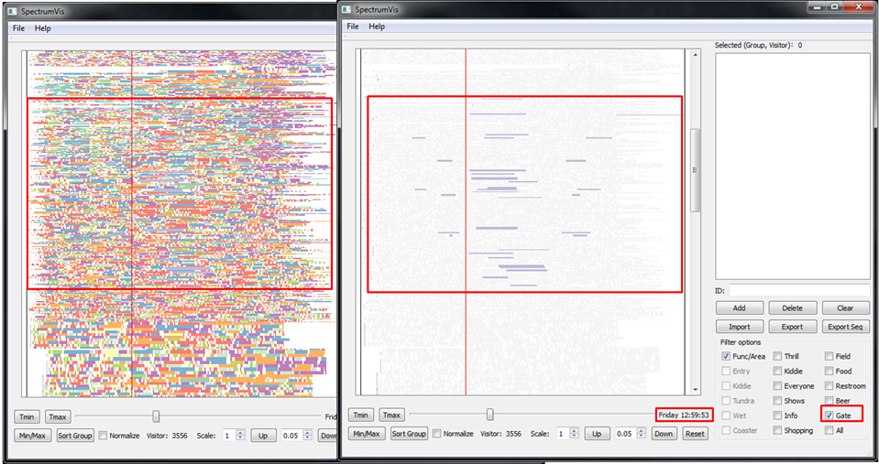The width and height of the screenshot is (879, 464).
Task: Open the Help menu in the background window
Action: click(43, 28)
